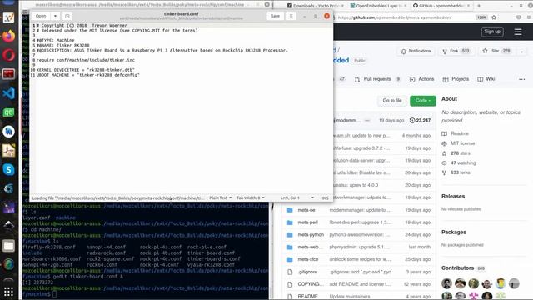The height and width of the screenshot is (300, 533).
Task: Switch to the Downloads - Yocto Project tab
Action: coord(316,6)
